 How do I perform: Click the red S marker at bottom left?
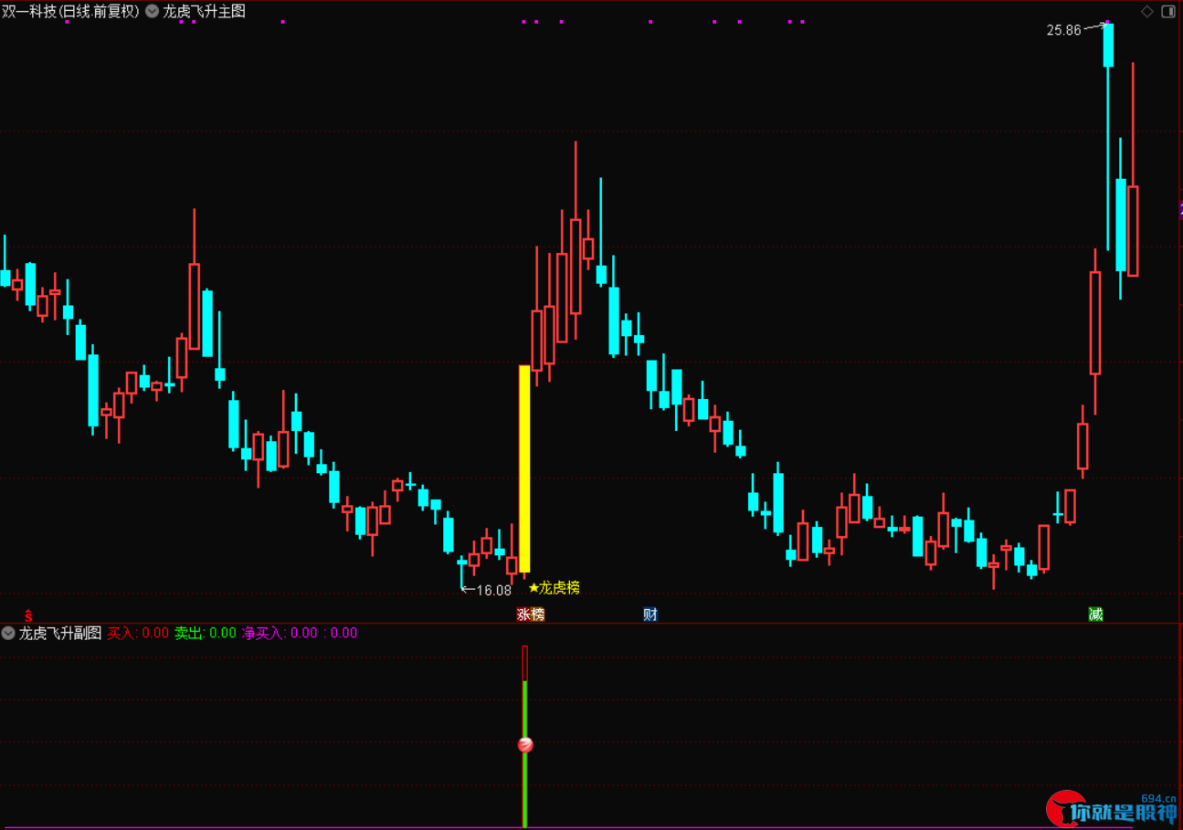coord(28,615)
